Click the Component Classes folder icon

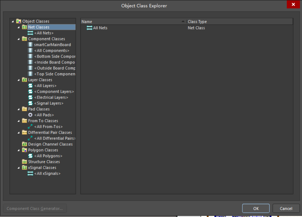25,39
